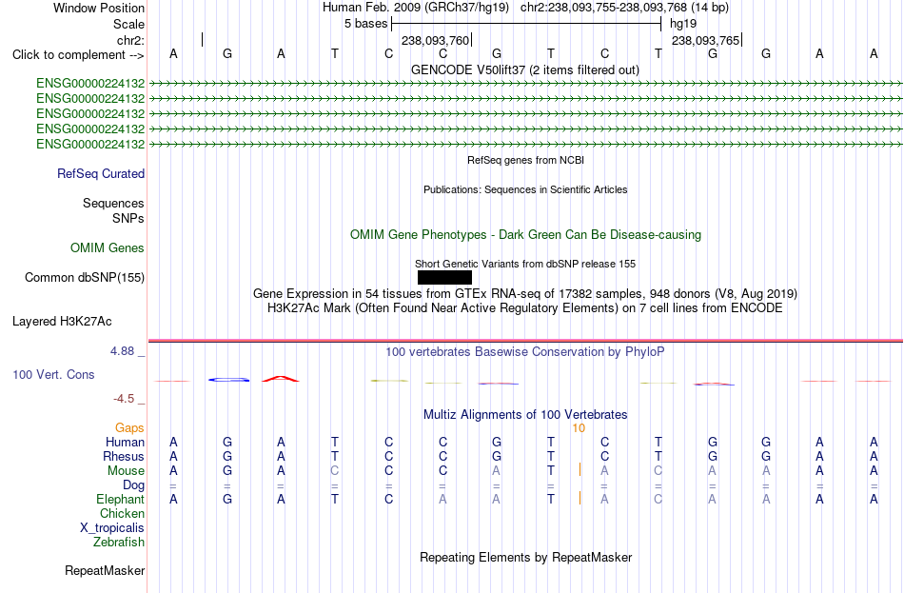Click the Window Position label

tap(99, 8)
